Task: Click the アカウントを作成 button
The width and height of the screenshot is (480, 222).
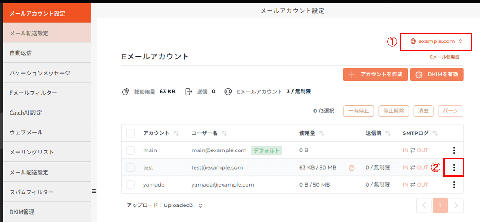Action: (375, 74)
